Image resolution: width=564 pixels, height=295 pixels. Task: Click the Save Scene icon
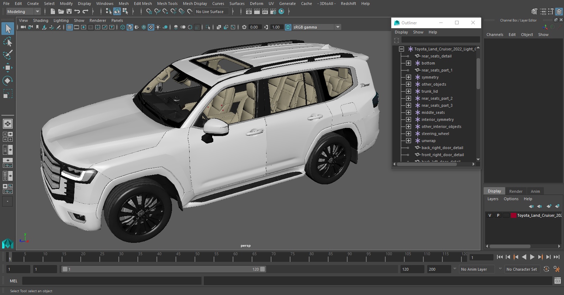point(69,12)
